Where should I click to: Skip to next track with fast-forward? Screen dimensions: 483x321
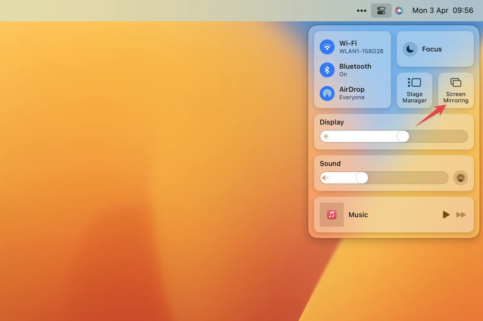coord(461,215)
